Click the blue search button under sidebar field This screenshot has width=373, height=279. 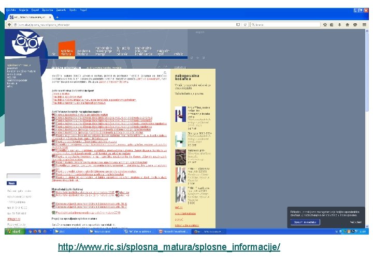(11, 183)
